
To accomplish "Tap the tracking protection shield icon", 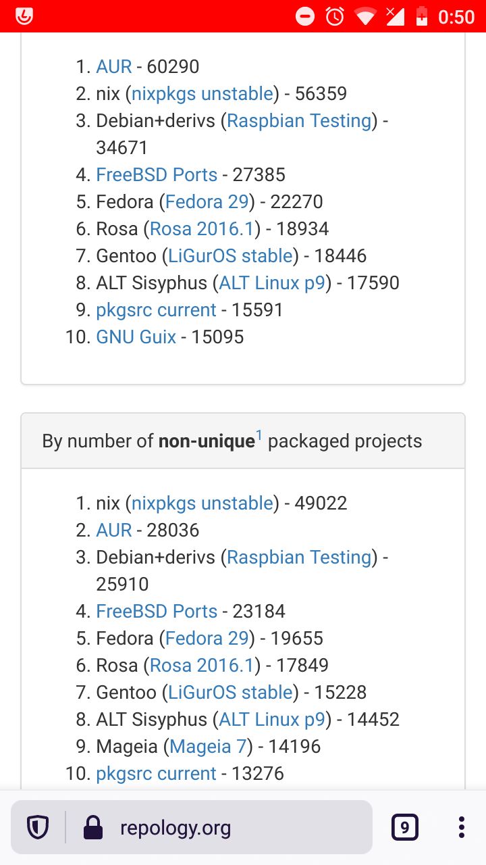I will [37, 827].
